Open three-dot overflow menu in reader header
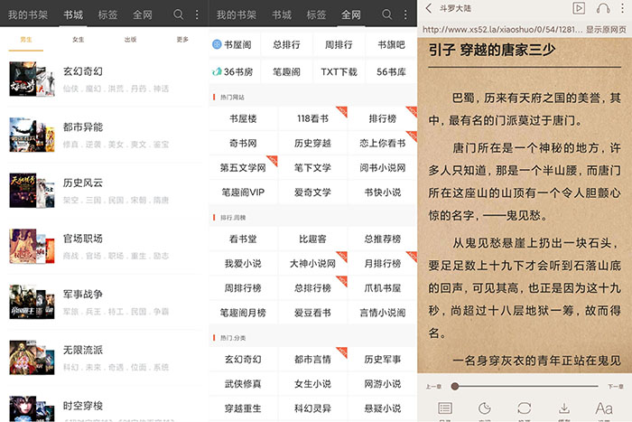Viewport: 632px width, 422px height. (622, 8)
